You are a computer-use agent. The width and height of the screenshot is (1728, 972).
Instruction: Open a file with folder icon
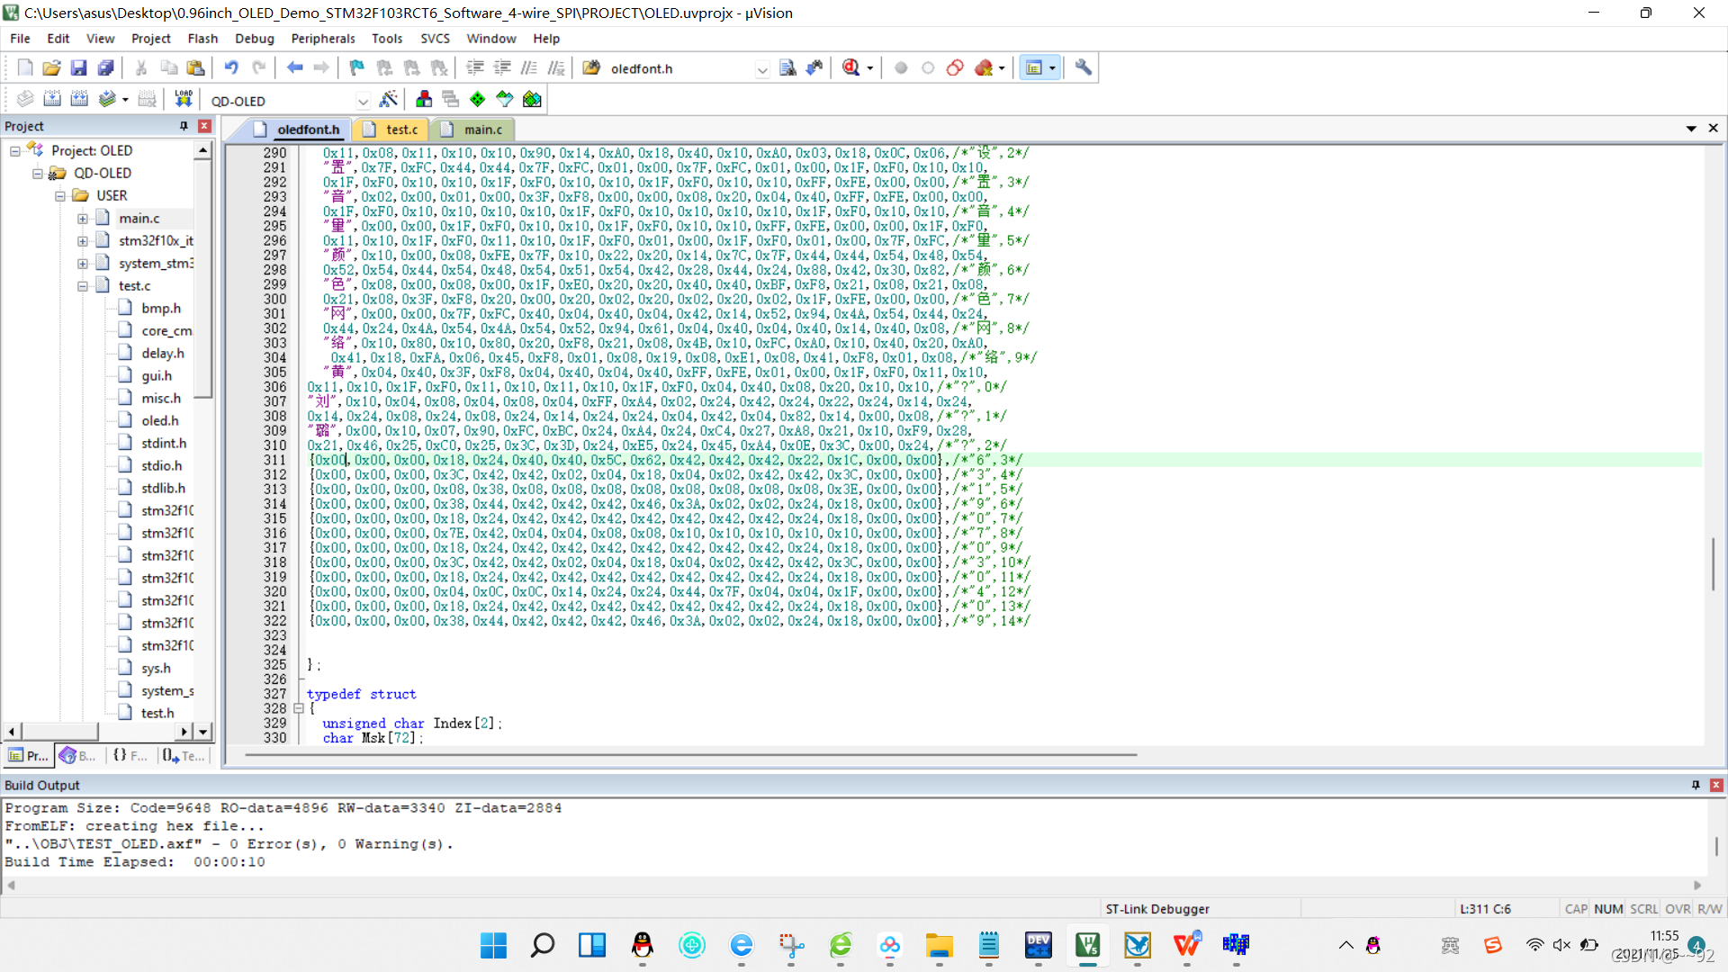[x=52, y=68]
